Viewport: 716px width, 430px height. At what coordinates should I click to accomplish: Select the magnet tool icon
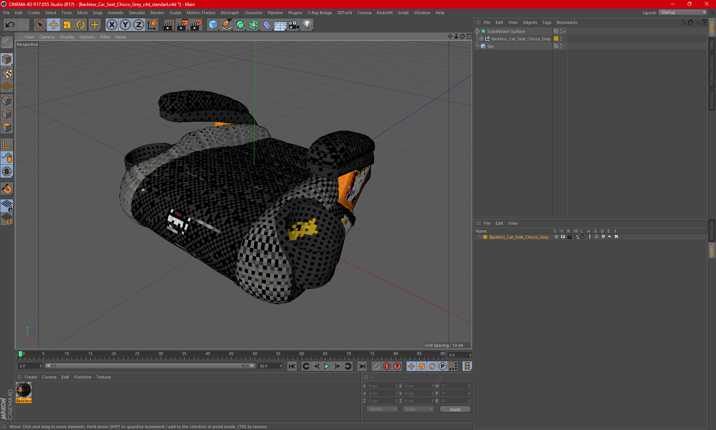coord(7,189)
